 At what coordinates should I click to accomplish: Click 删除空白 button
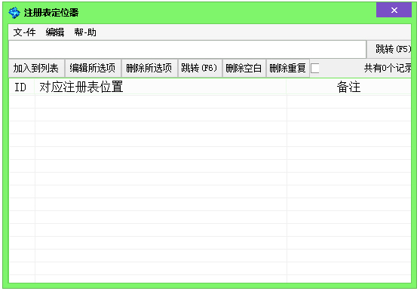click(244, 69)
